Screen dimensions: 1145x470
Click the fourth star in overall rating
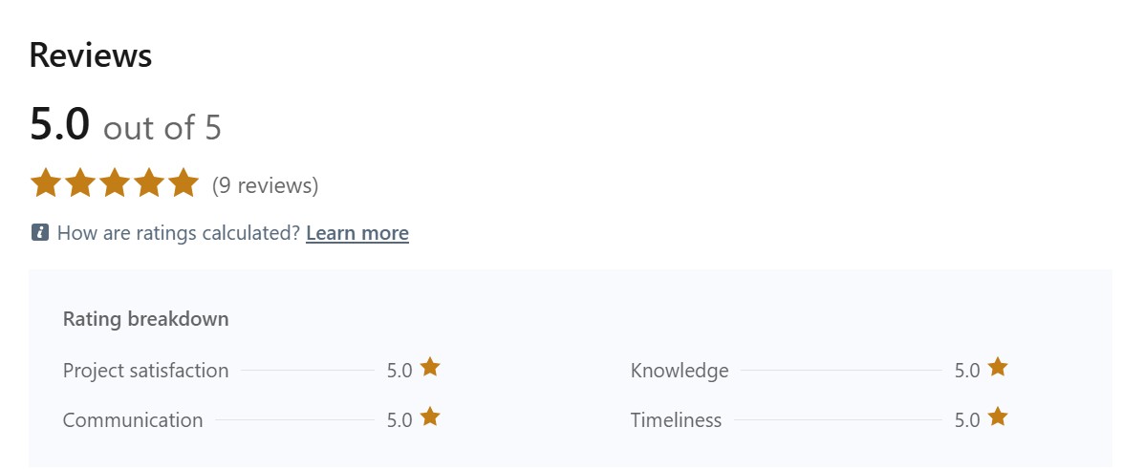click(149, 182)
